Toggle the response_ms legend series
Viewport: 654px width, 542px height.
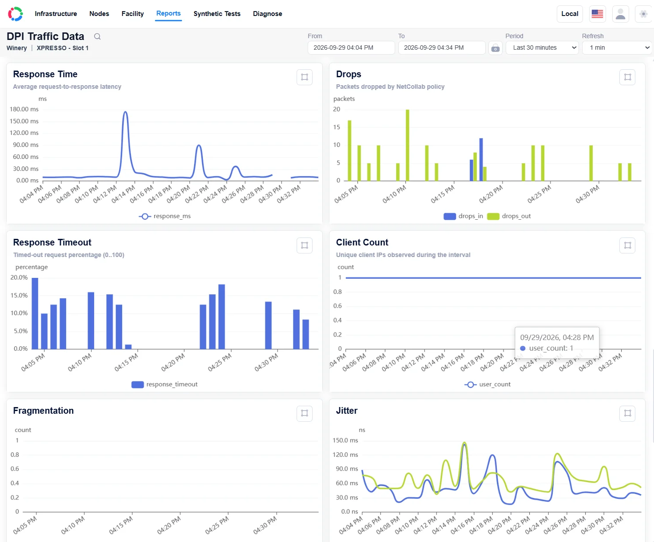(x=165, y=216)
